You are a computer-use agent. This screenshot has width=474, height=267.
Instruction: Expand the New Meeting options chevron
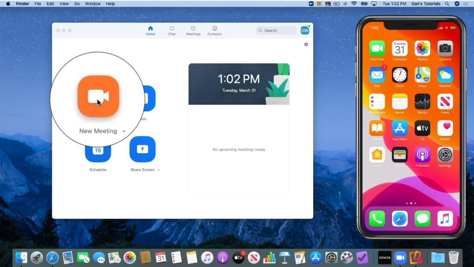(124, 131)
